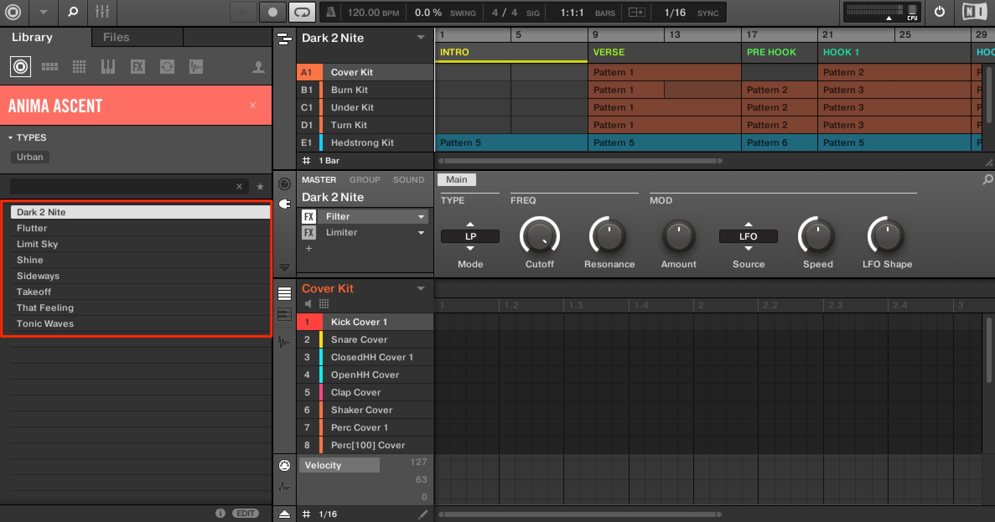Select the Sounds file type icon
Screen dimensions: 995x522
point(79,67)
